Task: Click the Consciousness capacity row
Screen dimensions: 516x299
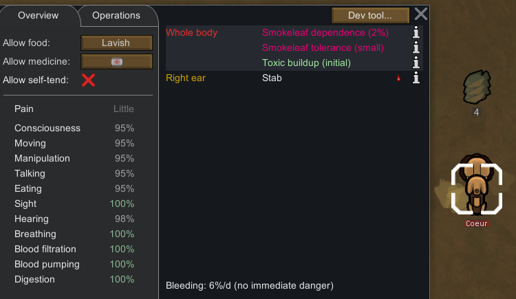Action: (74, 128)
